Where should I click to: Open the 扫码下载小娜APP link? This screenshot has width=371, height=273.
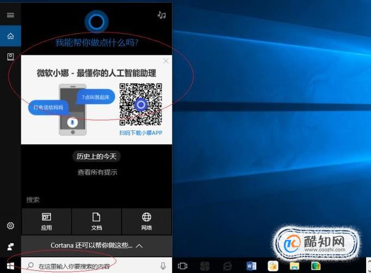pos(140,133)
